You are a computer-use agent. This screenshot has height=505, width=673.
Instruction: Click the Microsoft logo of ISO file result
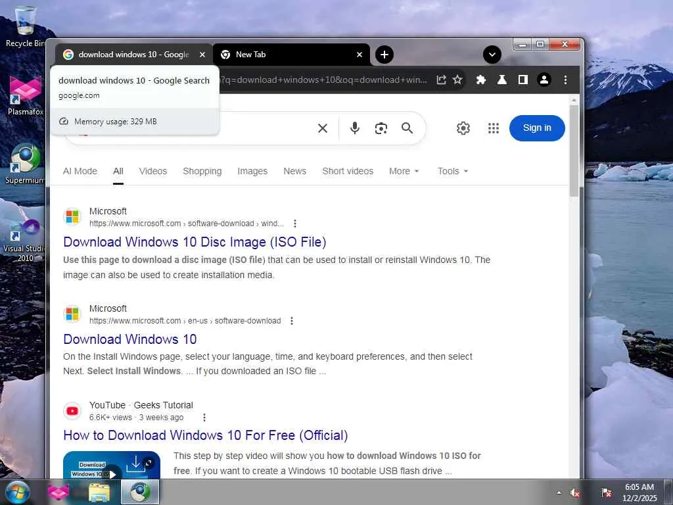pyautogui.click(x=72, y=217)
